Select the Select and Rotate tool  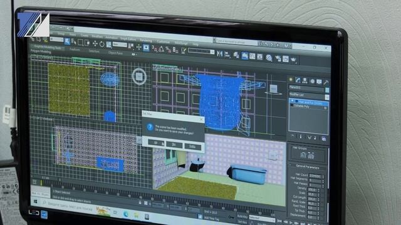point(102,44)
